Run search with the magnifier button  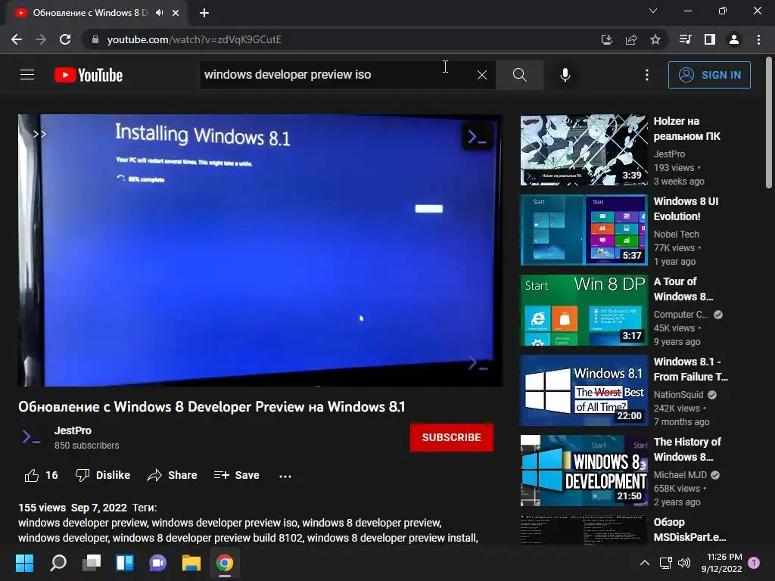point(519,75)
